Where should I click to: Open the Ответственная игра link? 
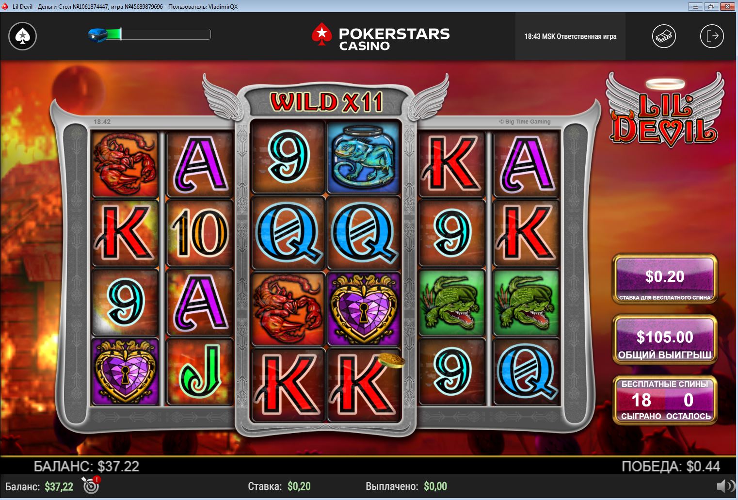point(586,36)
